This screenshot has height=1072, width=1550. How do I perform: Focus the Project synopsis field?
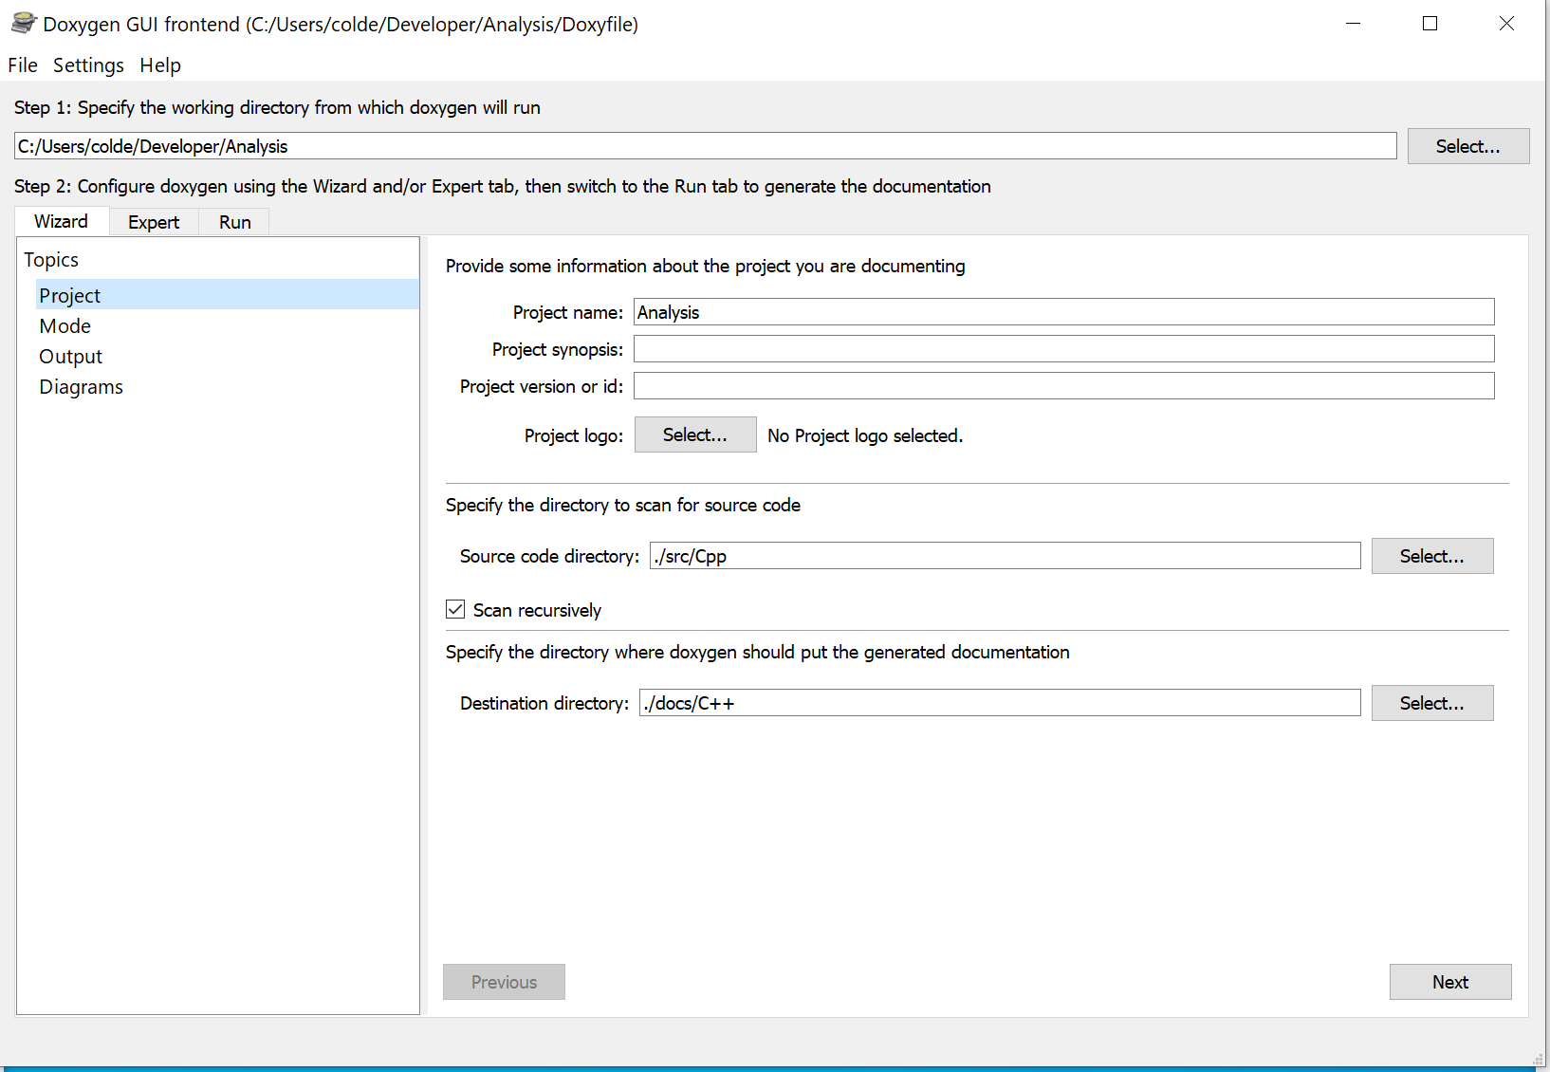click(x=1064, y=349)
